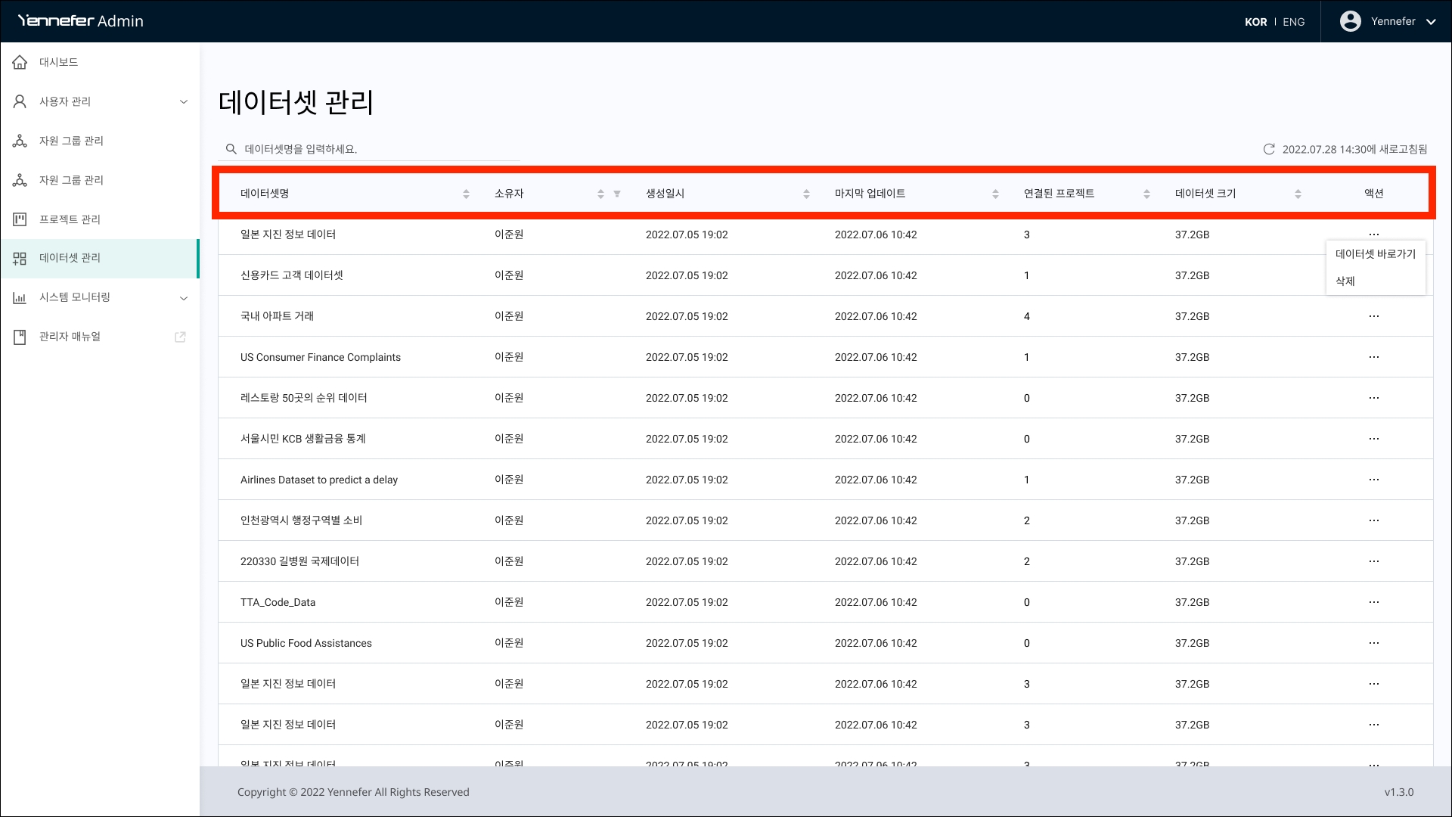Screen dimensions: 1452x817
Task: Click the filter funnel icon in owner column
Action: tap(617, 194)
